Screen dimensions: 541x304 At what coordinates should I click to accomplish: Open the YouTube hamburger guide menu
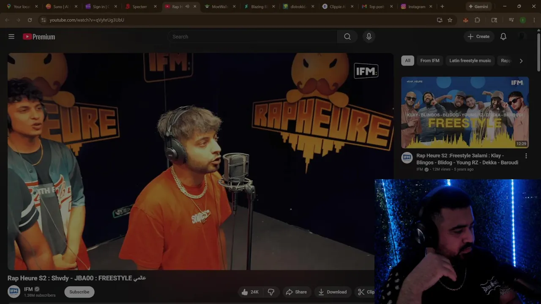(x=11, y=37)
